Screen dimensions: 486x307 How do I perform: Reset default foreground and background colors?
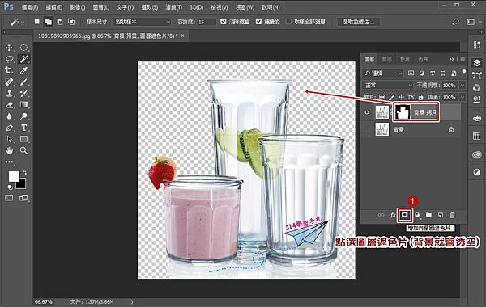pyautogui.click(x=10, y=187)
